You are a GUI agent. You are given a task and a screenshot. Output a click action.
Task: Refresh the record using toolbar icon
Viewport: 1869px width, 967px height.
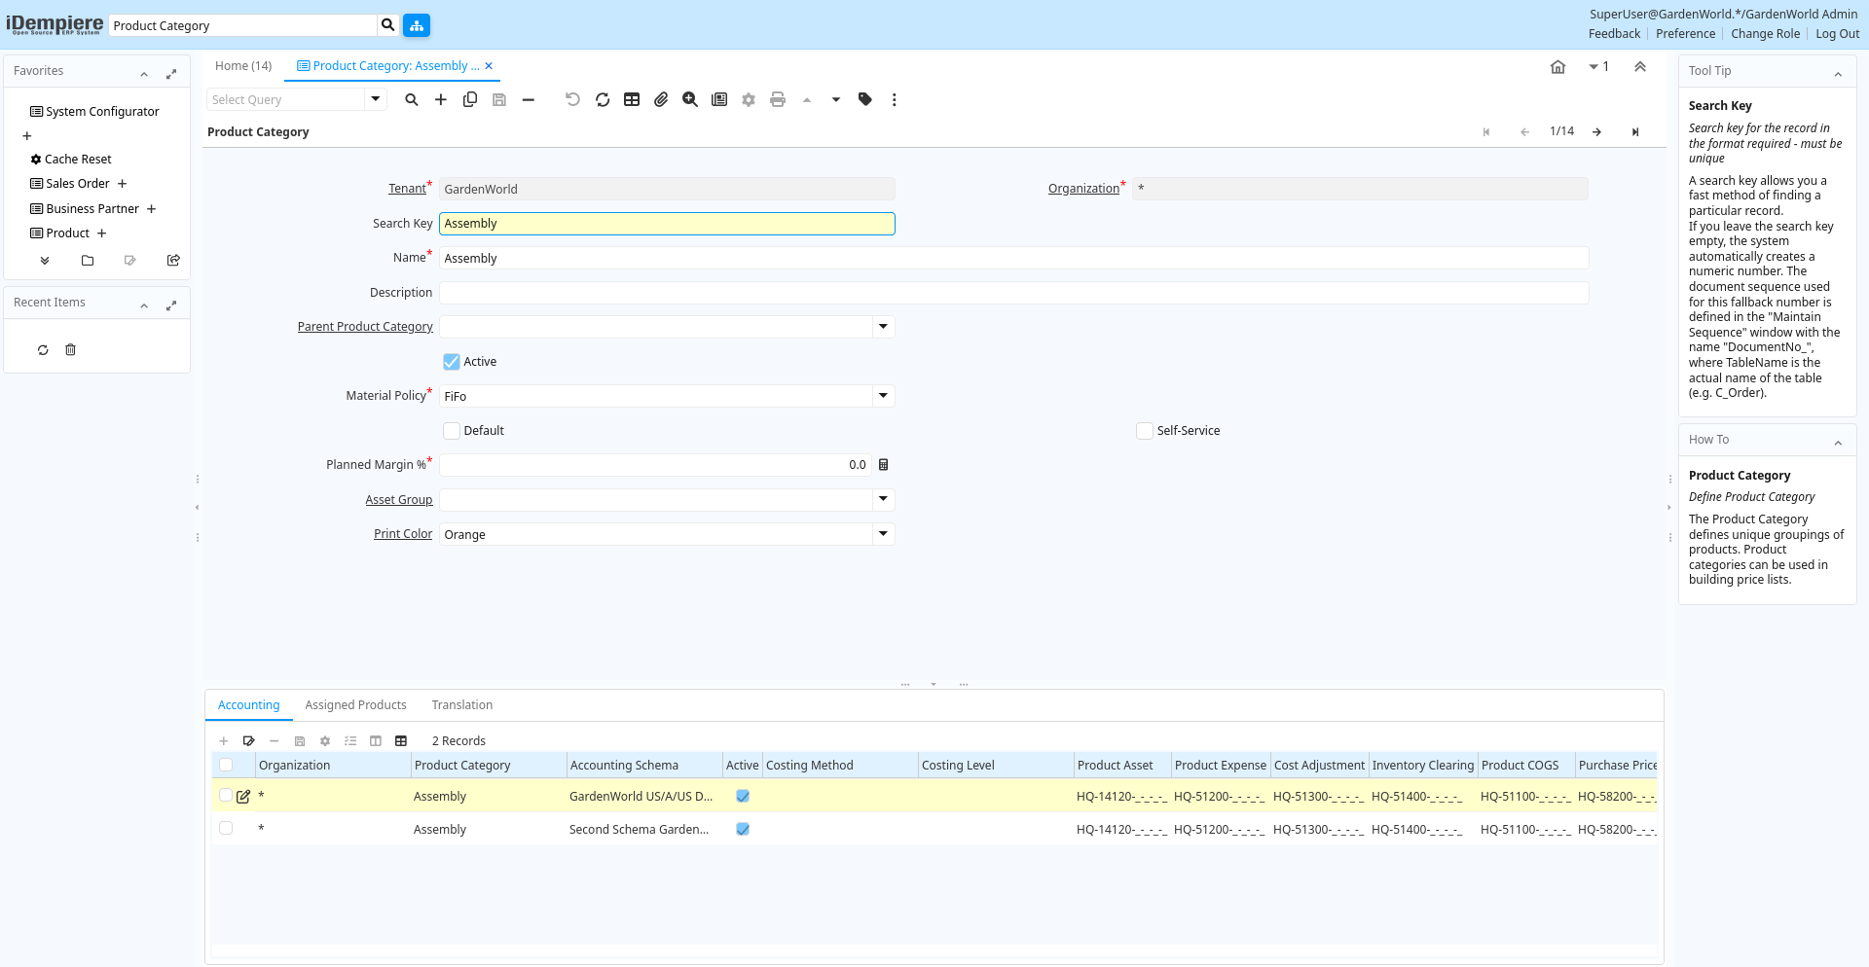click(x=603, y=99)
